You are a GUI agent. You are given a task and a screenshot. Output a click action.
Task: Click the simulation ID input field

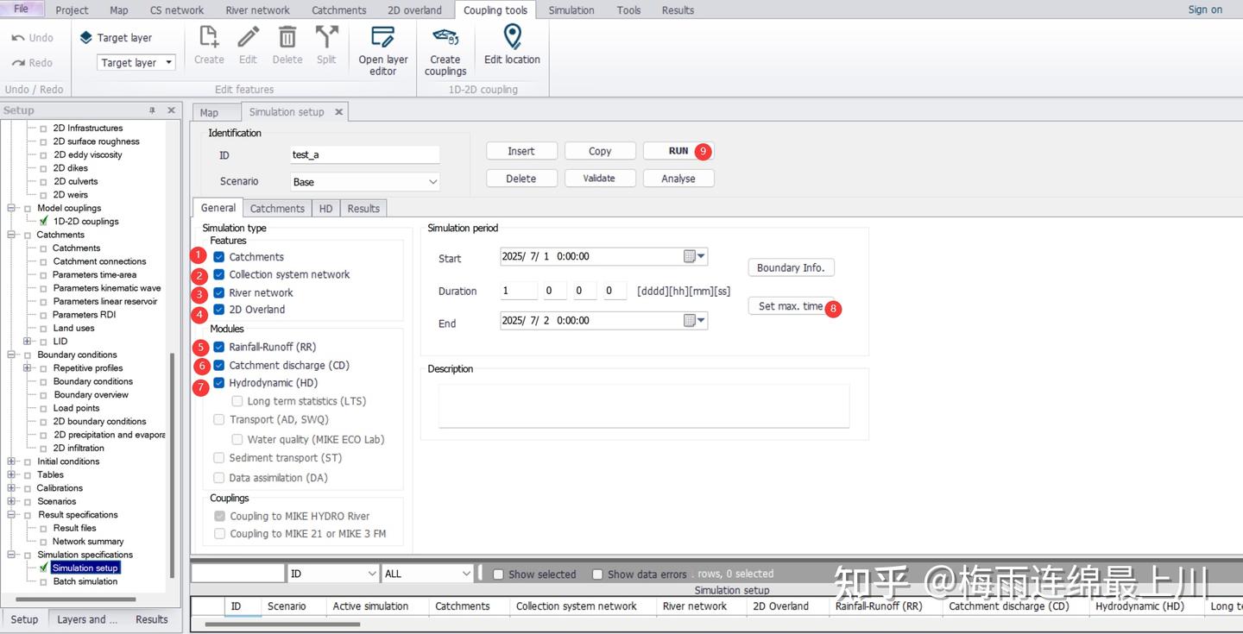365,155
